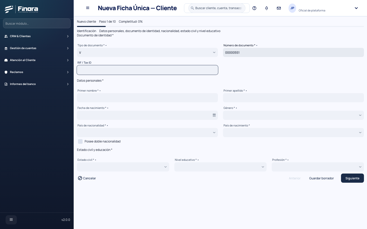Viewport: 367px width, 229px height.
Task: Open the help question mark icon
Action: pyautogui.click(x=254, y=8)
